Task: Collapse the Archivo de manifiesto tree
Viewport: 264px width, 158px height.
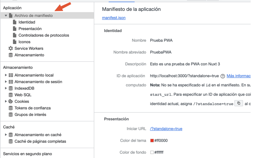Action: point(6,16)
